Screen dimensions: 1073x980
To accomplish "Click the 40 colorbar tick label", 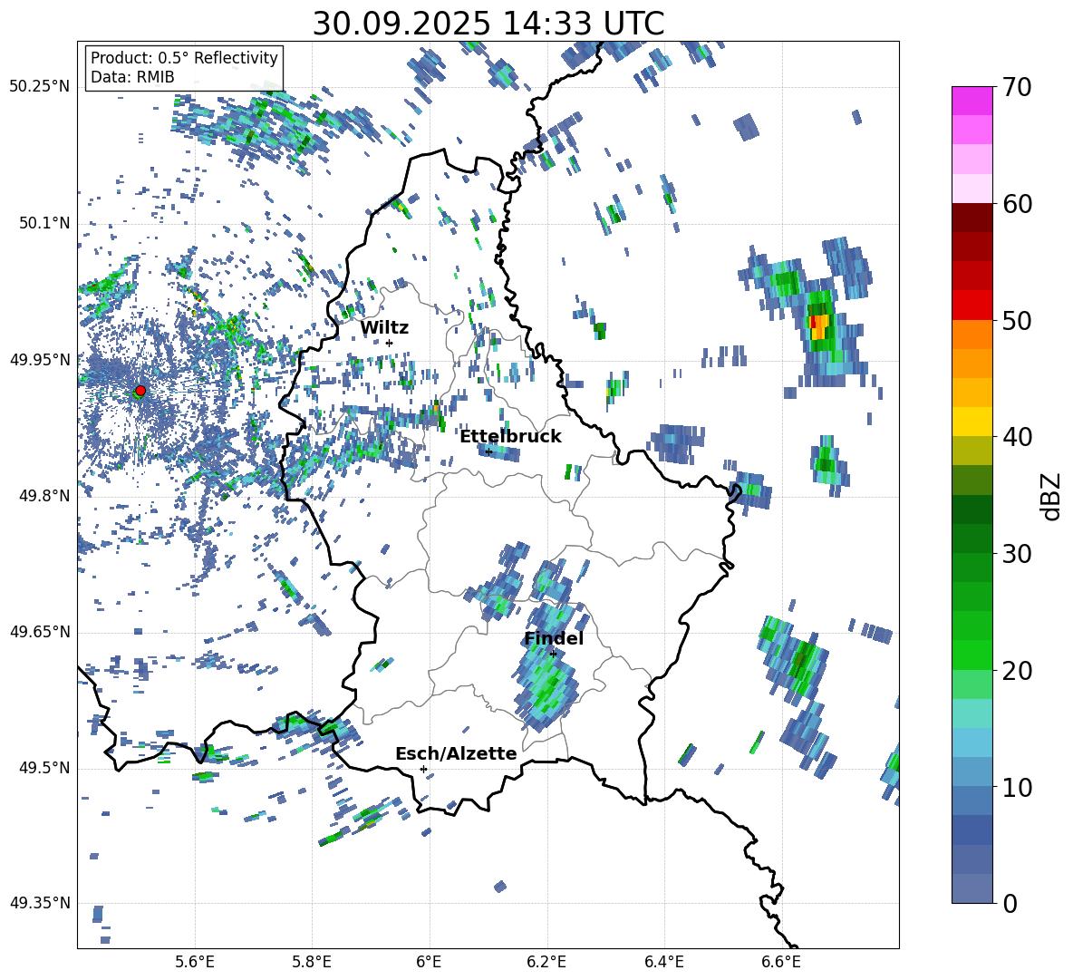I will coord(1017,437).
